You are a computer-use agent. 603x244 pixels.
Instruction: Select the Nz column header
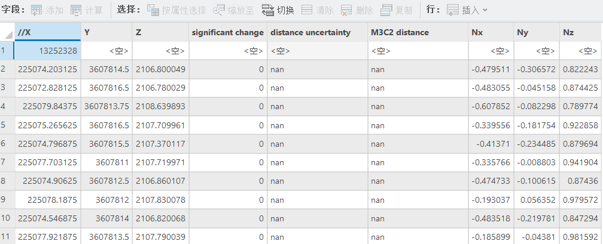(580, 32)
